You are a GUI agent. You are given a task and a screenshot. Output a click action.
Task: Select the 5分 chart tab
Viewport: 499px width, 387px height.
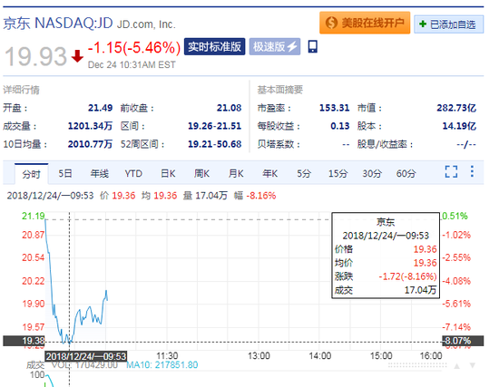tap(304, 174)
